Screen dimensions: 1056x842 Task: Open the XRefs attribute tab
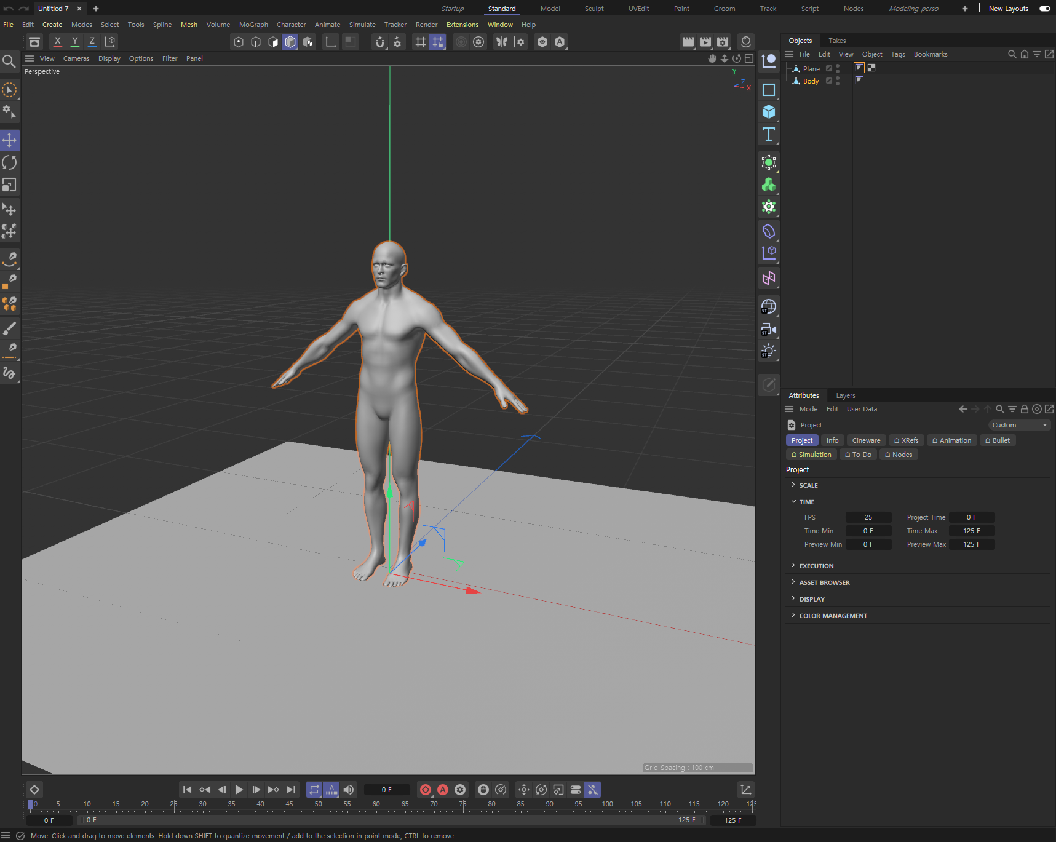(x=907, y=440)
